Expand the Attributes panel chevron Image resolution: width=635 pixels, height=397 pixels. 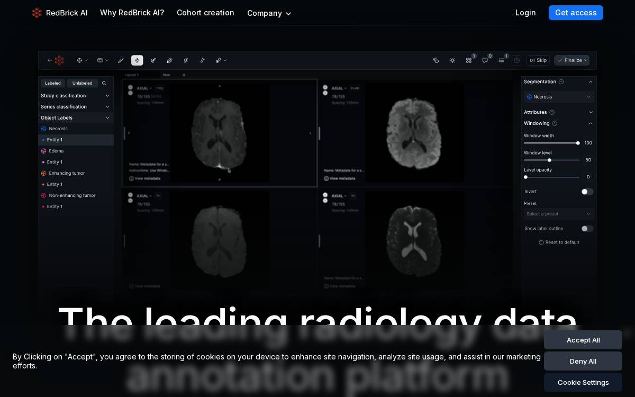point(591,112)
